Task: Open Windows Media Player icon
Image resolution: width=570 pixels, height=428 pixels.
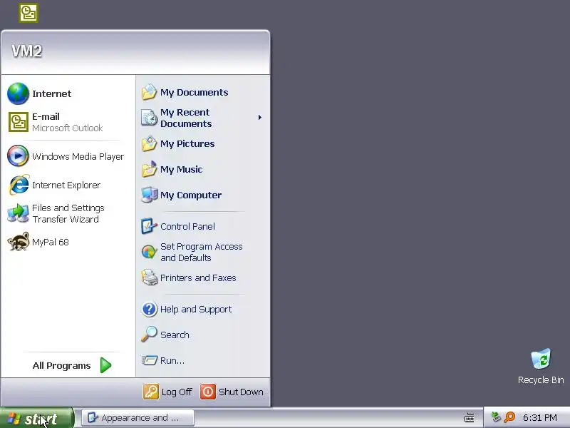Action: [18, 156]
